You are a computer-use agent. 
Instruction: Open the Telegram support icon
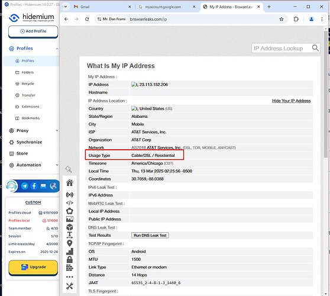pos(25,186)
